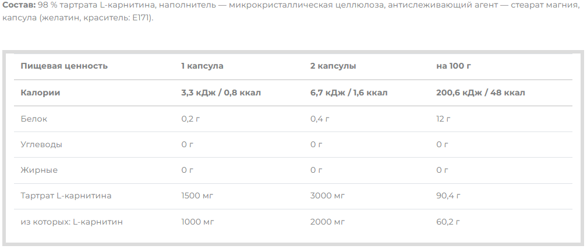Click the 'Тартрат L-карнитина' row label
Viewport: 587px width, 249px height.
(66, 196)
